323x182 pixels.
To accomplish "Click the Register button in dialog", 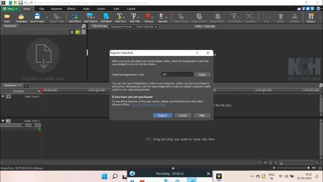I will pos(163,115).
